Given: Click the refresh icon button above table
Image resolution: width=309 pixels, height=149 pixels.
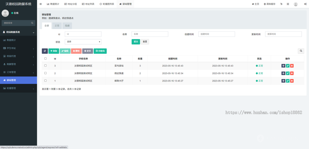Looking at the screenshot, I should coord(45,51).
